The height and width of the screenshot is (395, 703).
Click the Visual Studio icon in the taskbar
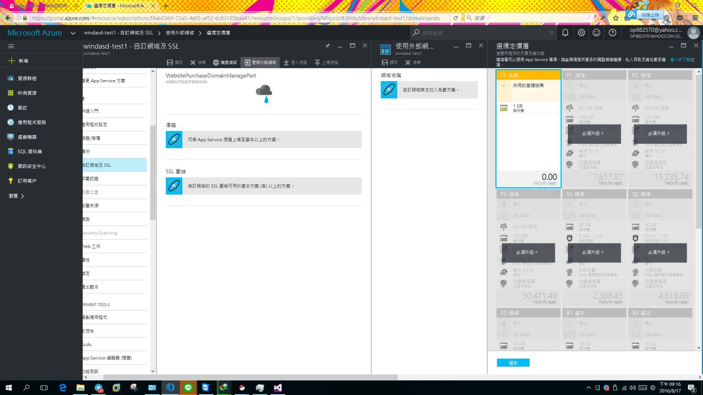278,387
